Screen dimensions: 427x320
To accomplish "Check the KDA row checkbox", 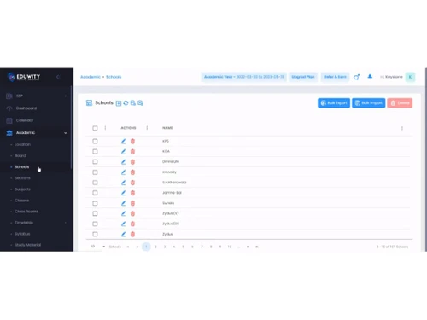I will point(95,152).
